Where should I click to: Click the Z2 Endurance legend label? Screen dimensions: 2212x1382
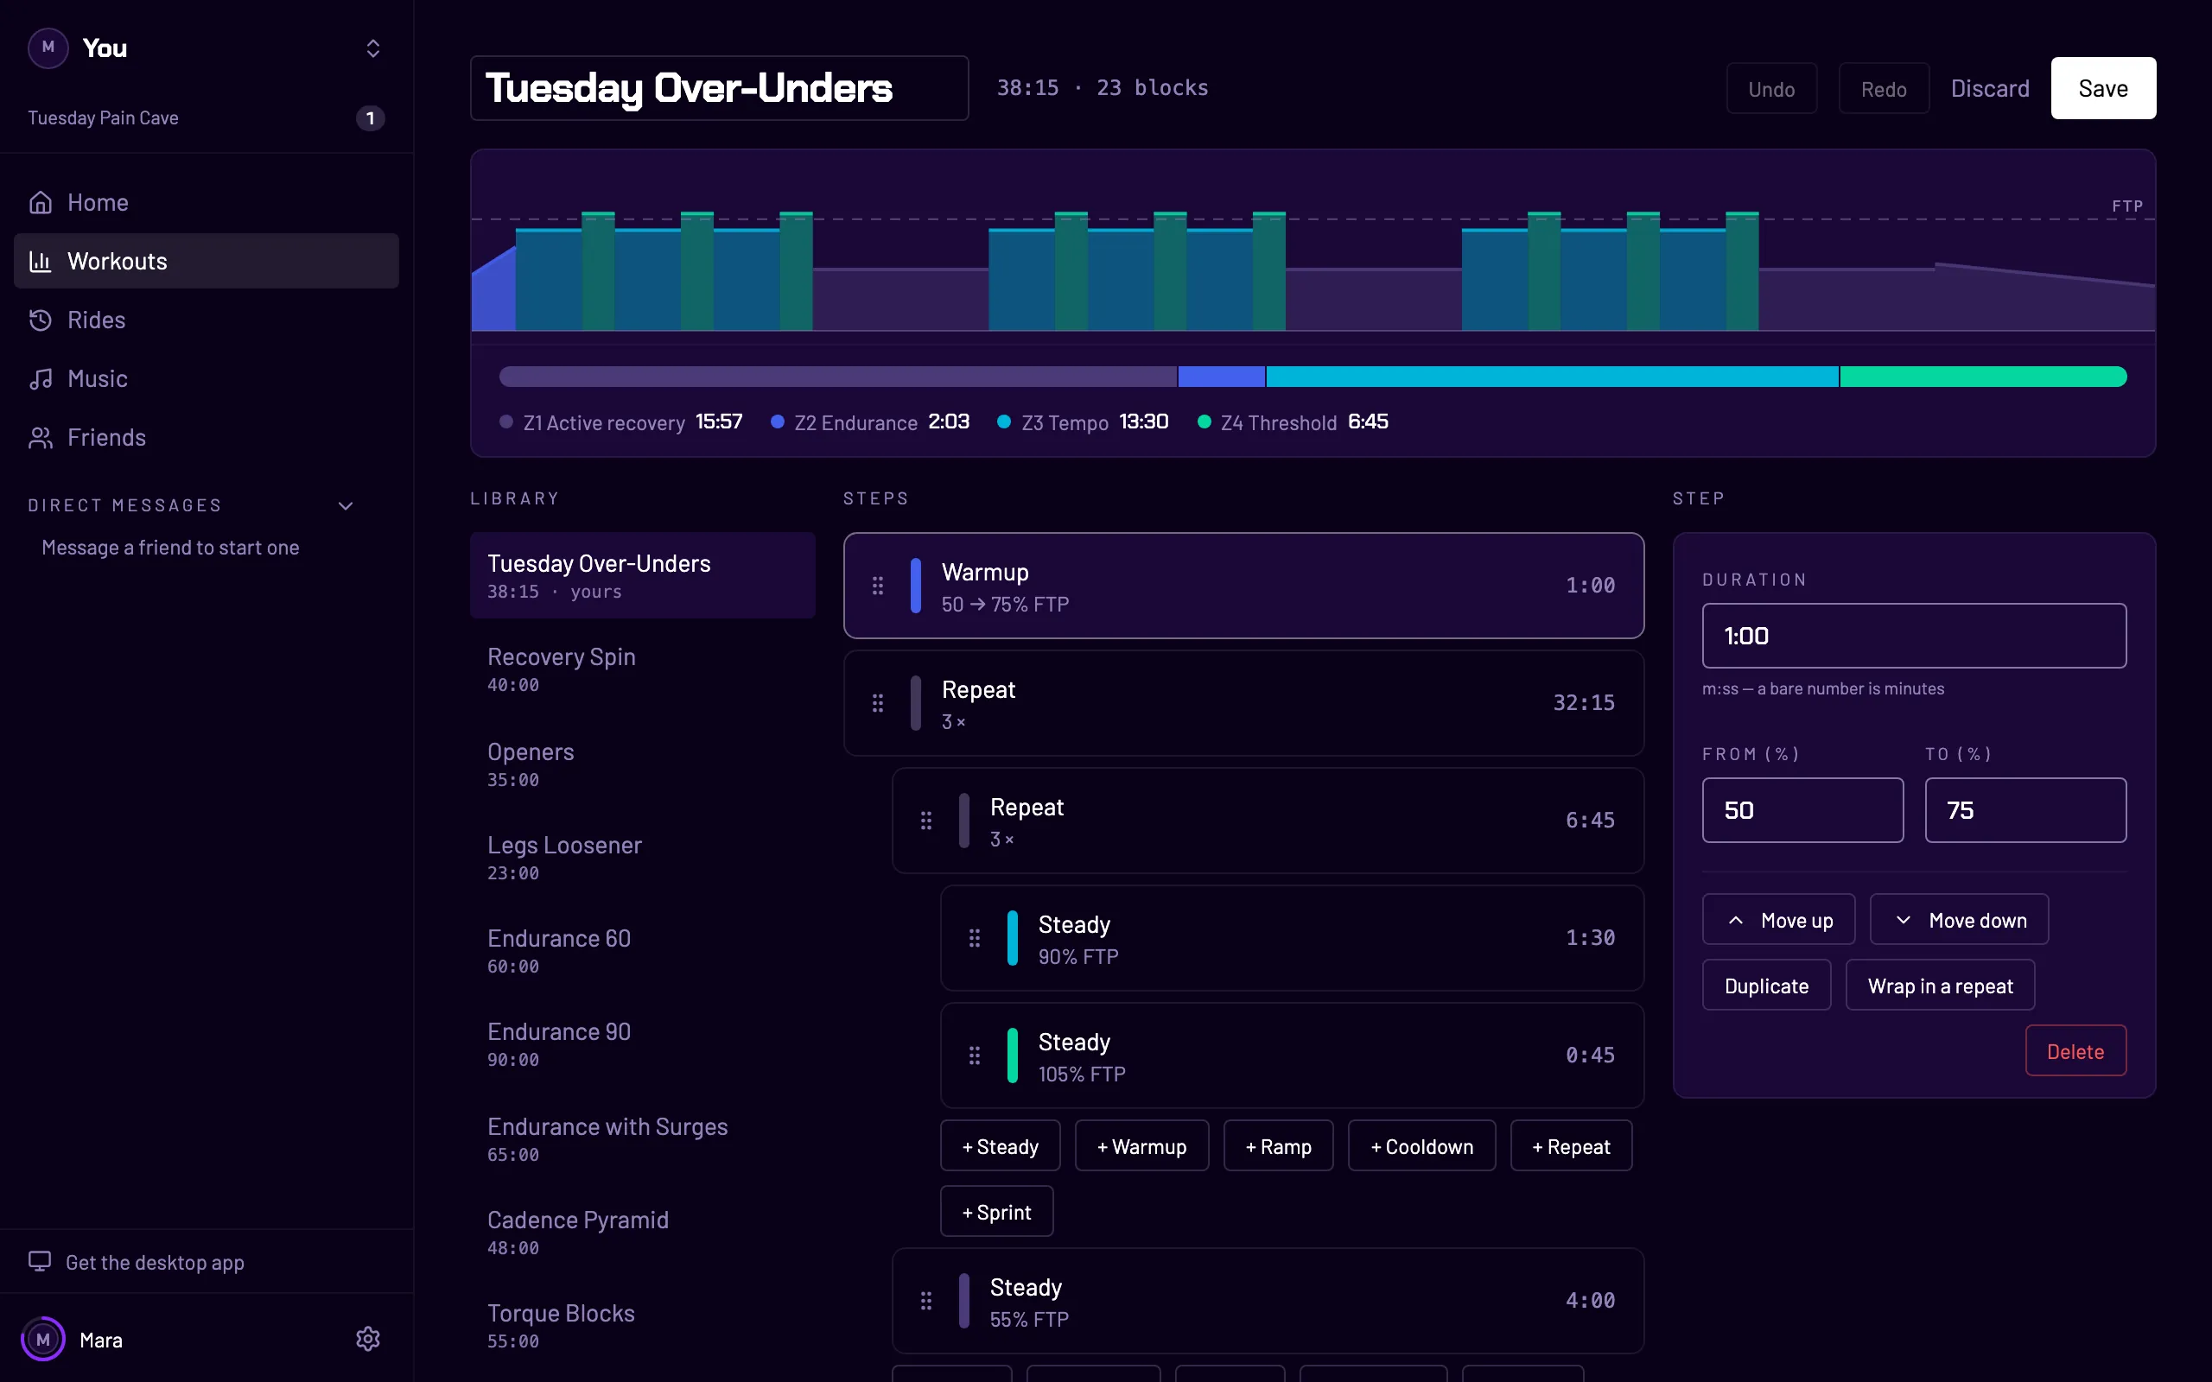pyautogui.click(x=855, y=422)
